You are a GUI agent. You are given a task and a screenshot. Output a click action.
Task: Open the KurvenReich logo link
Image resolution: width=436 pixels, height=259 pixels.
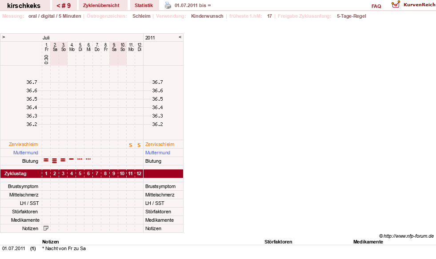(x=413, y=5)
